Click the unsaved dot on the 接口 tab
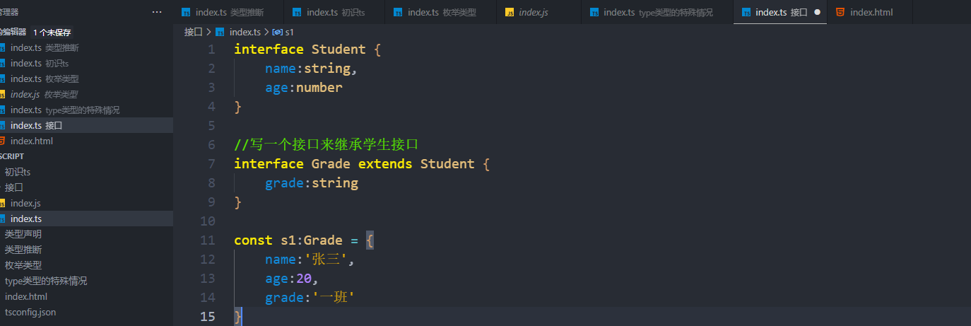The image size is (971, 326). (818, 12)
